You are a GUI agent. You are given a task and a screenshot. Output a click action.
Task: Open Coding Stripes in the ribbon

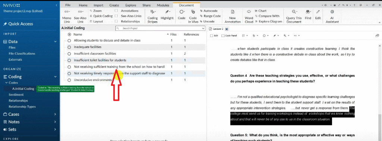[x=153, y=16]
